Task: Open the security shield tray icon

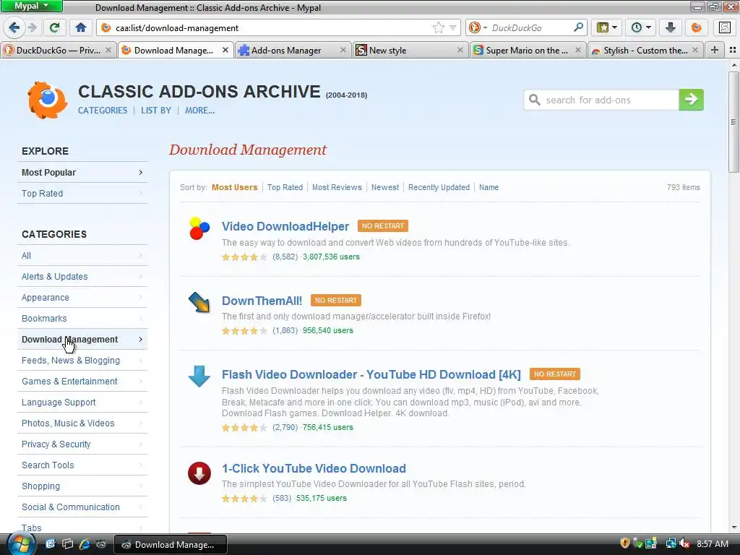Action: [x=625, y=543]
